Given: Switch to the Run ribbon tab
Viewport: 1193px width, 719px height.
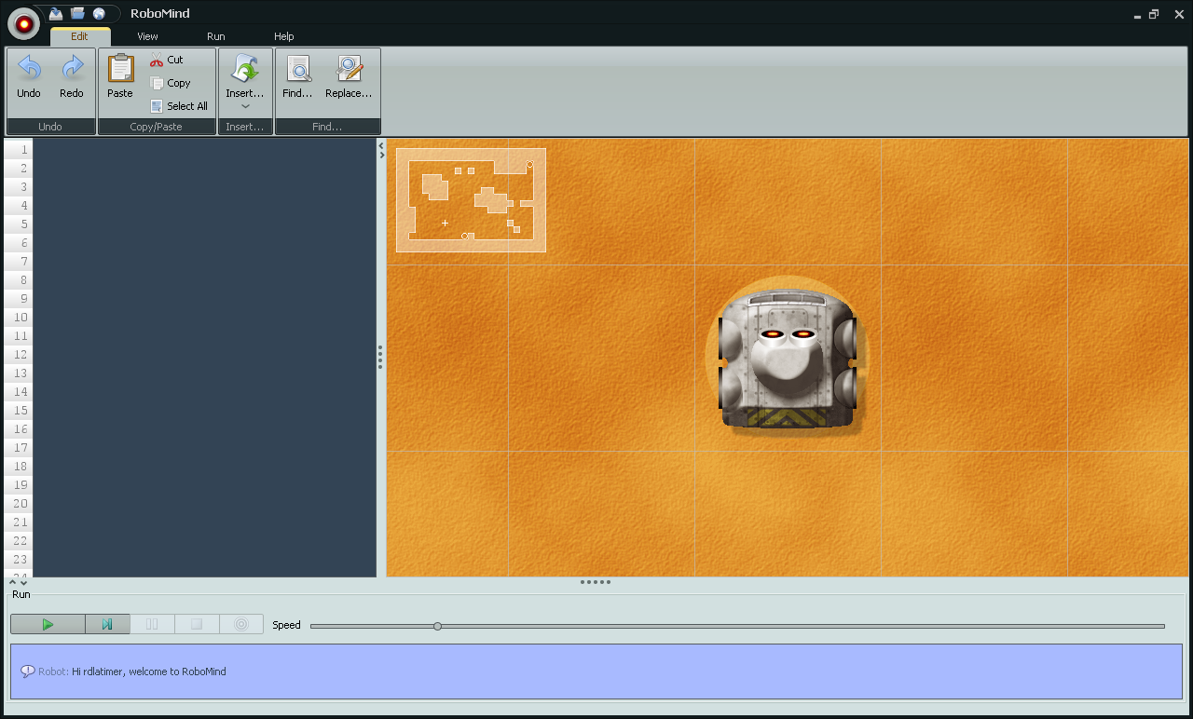Looking at the screenshot, I should (x=215, y=36).
